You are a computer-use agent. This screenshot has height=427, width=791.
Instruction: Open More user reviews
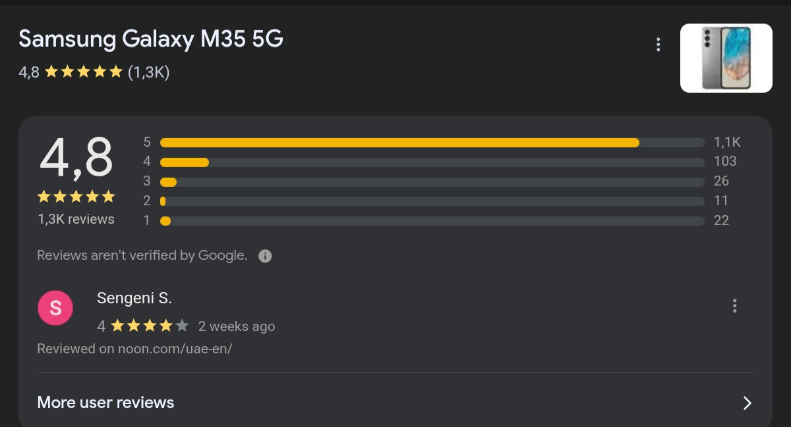click(x=105, y=403)
